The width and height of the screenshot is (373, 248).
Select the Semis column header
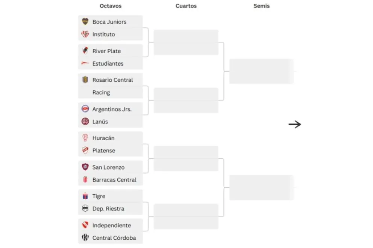[262, 6]
